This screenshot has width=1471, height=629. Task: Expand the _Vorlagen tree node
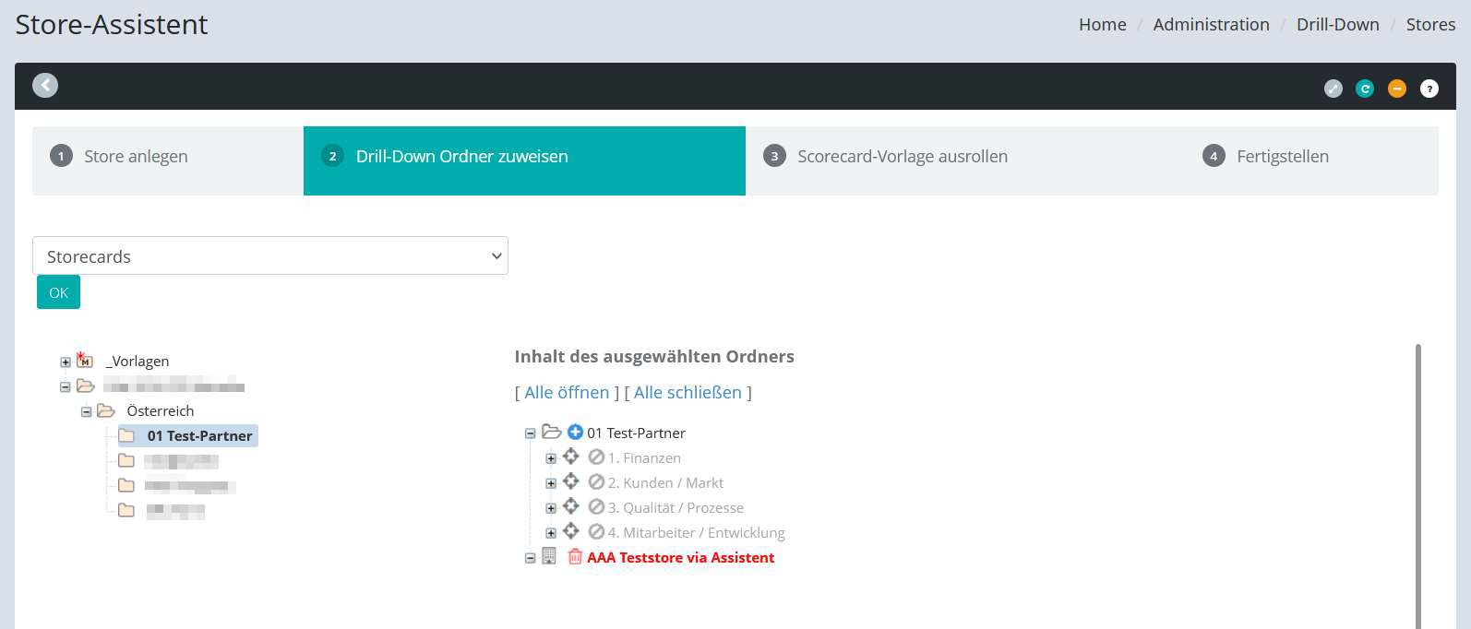[66, 362]
